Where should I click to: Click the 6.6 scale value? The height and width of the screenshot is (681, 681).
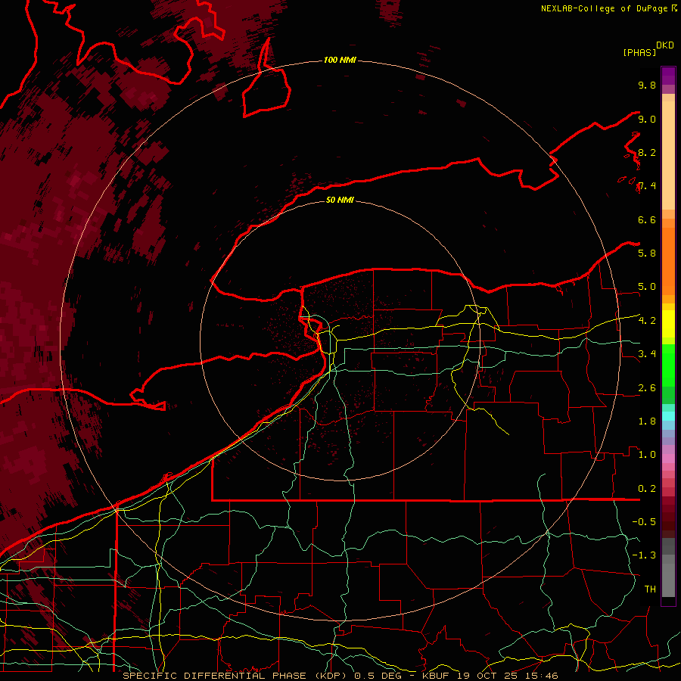[647, 219]
